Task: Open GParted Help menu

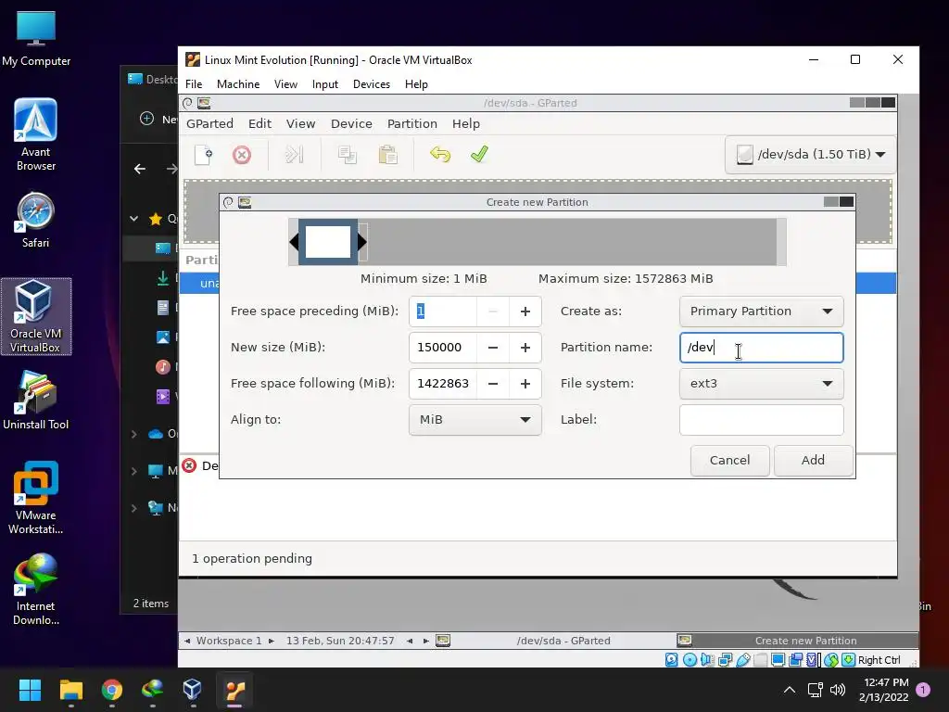Action: click(465, 123)
